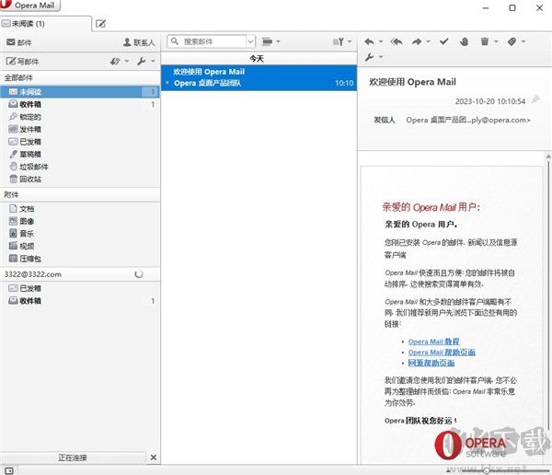Expand the check/send dropdown arrow
Viewport: 552px width, 475px height.
coord(127,62)
